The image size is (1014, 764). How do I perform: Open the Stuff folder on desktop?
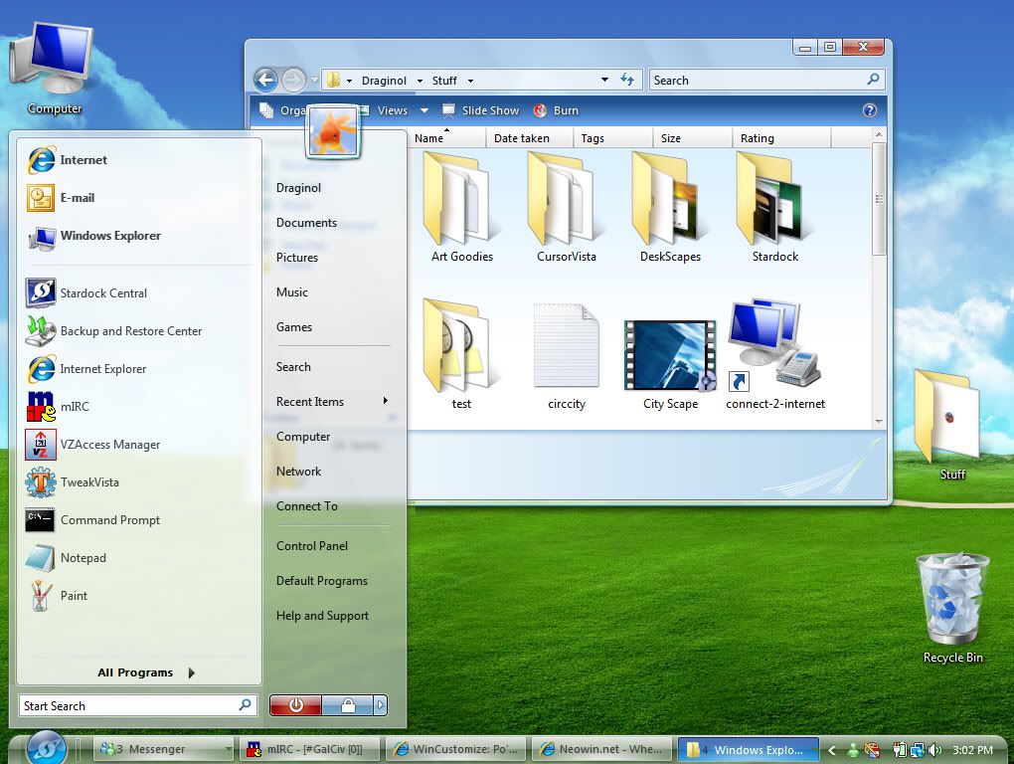[x=948, y=424]
